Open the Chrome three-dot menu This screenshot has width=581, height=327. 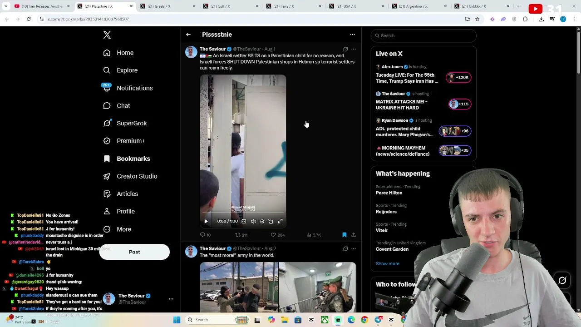pos(574,19)
